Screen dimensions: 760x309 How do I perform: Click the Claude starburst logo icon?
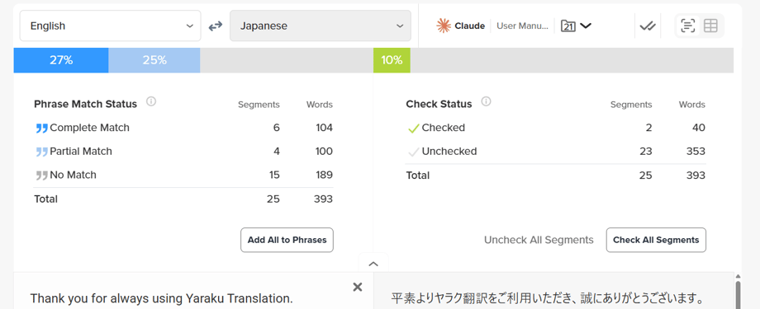(x=444, y=26)
